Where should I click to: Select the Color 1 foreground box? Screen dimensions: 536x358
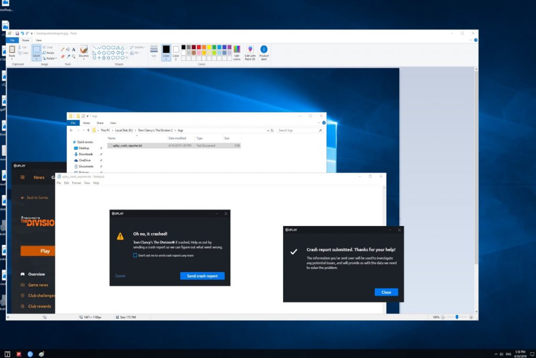tap(166, 53)
